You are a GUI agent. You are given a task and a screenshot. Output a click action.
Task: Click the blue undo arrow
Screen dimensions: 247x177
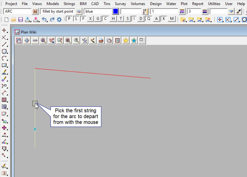[x=45, y=19]
